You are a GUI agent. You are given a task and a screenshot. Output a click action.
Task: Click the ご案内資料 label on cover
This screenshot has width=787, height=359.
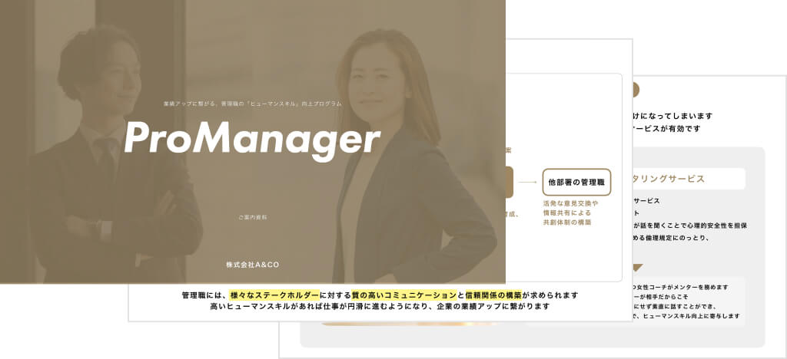[x=252, y=218]
